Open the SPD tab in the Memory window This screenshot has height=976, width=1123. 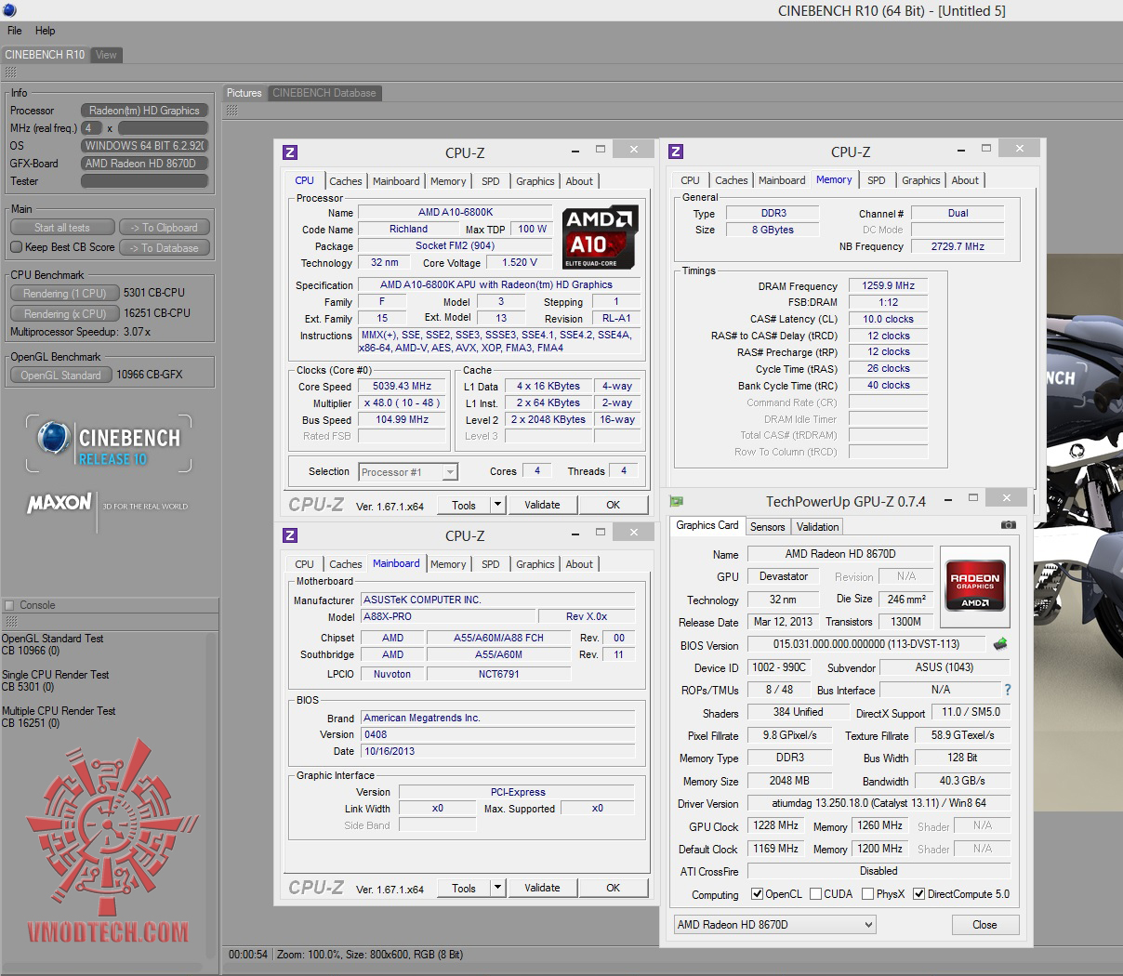click(877, 180)
